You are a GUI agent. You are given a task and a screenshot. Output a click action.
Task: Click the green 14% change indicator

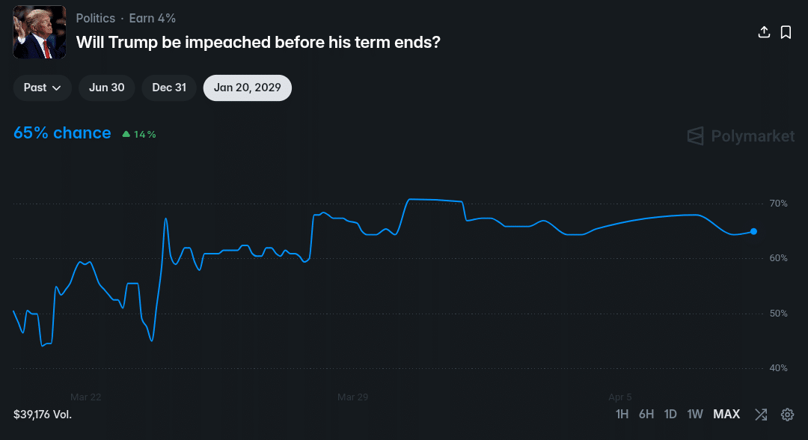pos(139,135)
